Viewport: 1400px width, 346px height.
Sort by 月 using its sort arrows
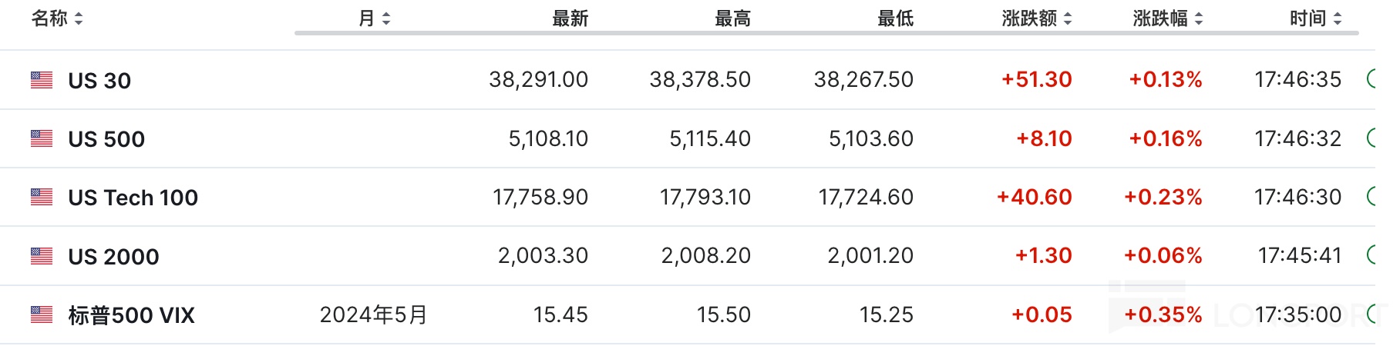386,18
